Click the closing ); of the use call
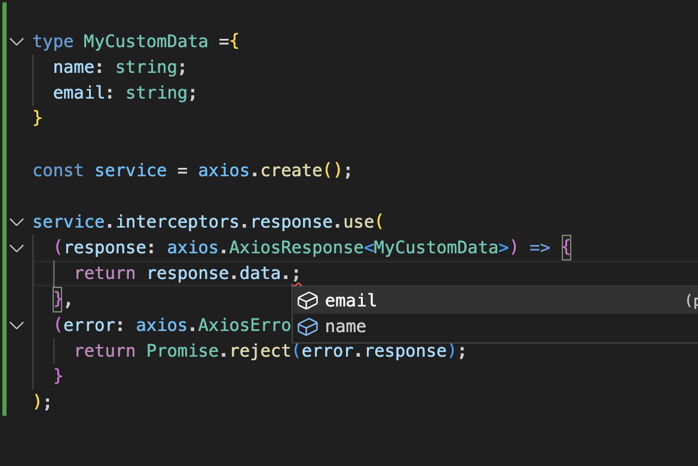 [41, 401]
